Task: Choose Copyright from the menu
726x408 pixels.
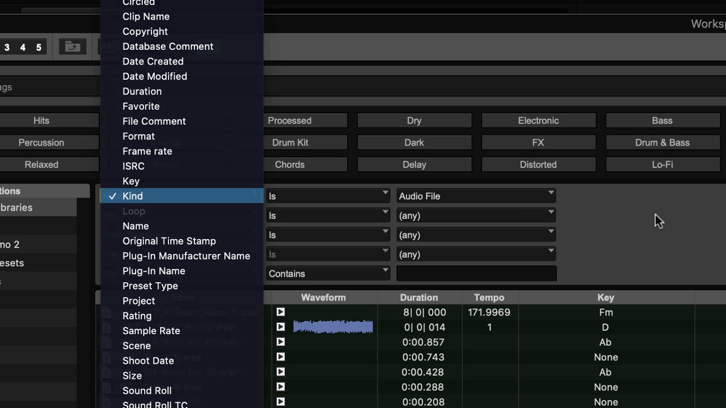Action: [181, 32]
